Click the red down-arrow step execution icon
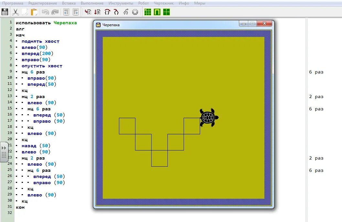The height and width of the screenshot is (222, 342). pyautogui.click(x=97, y=12)
